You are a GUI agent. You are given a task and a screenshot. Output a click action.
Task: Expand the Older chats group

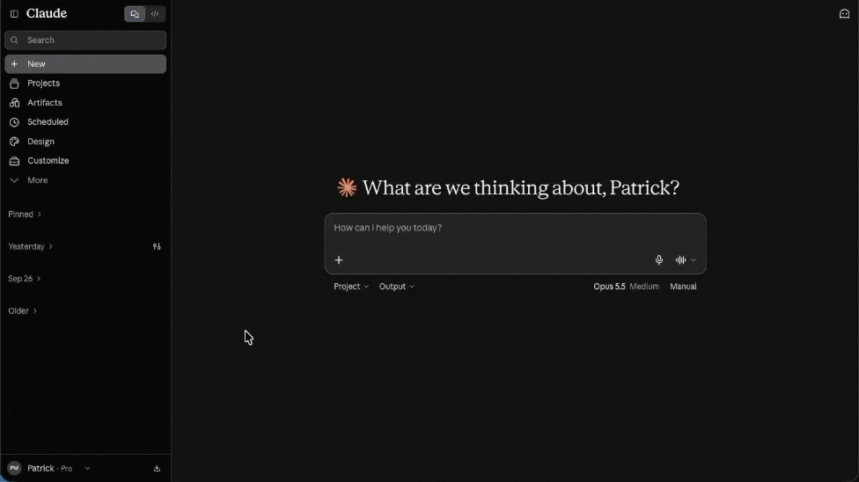23,311
